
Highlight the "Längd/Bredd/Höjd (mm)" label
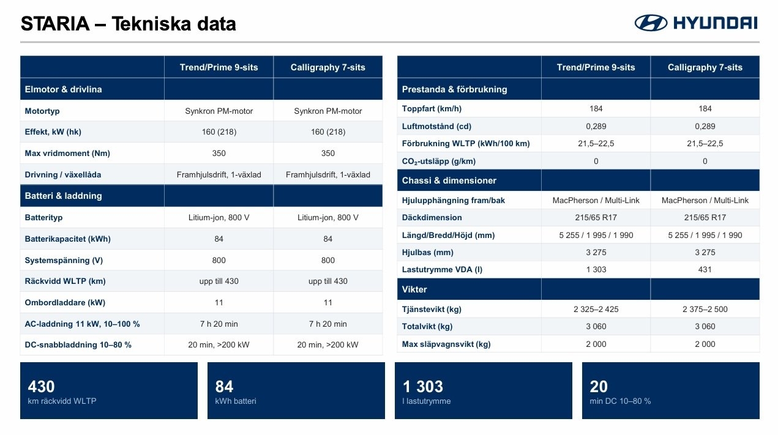pyautogui.click(x=448, y=235)
